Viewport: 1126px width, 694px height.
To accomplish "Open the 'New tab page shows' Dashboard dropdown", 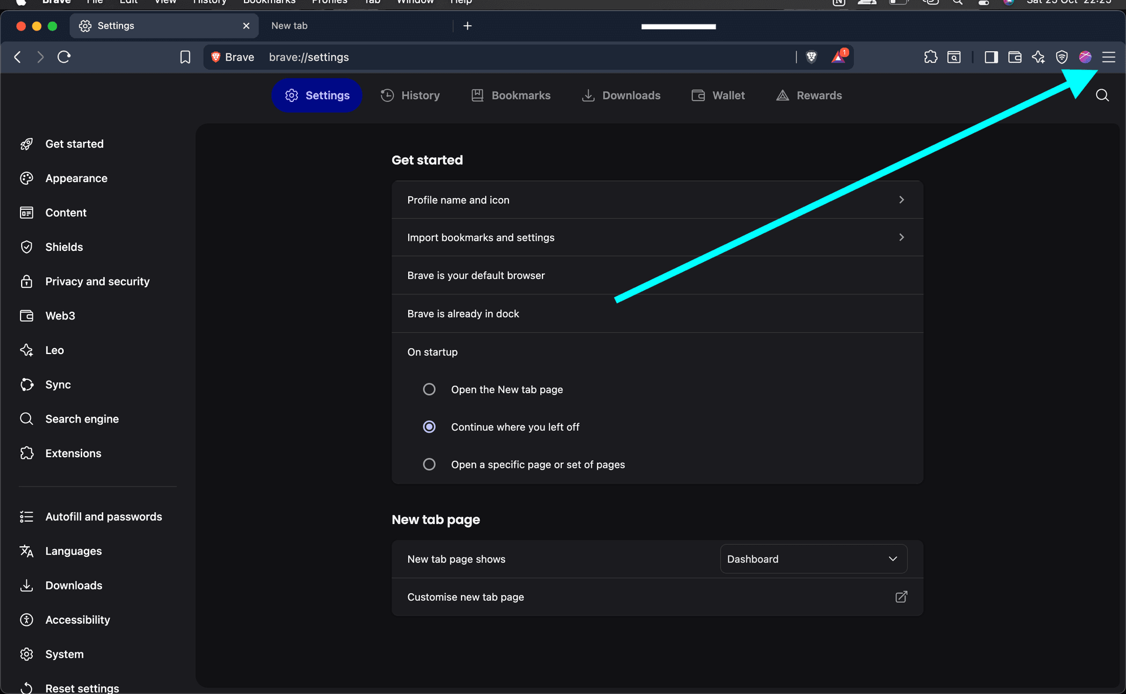I will (813, 559).
